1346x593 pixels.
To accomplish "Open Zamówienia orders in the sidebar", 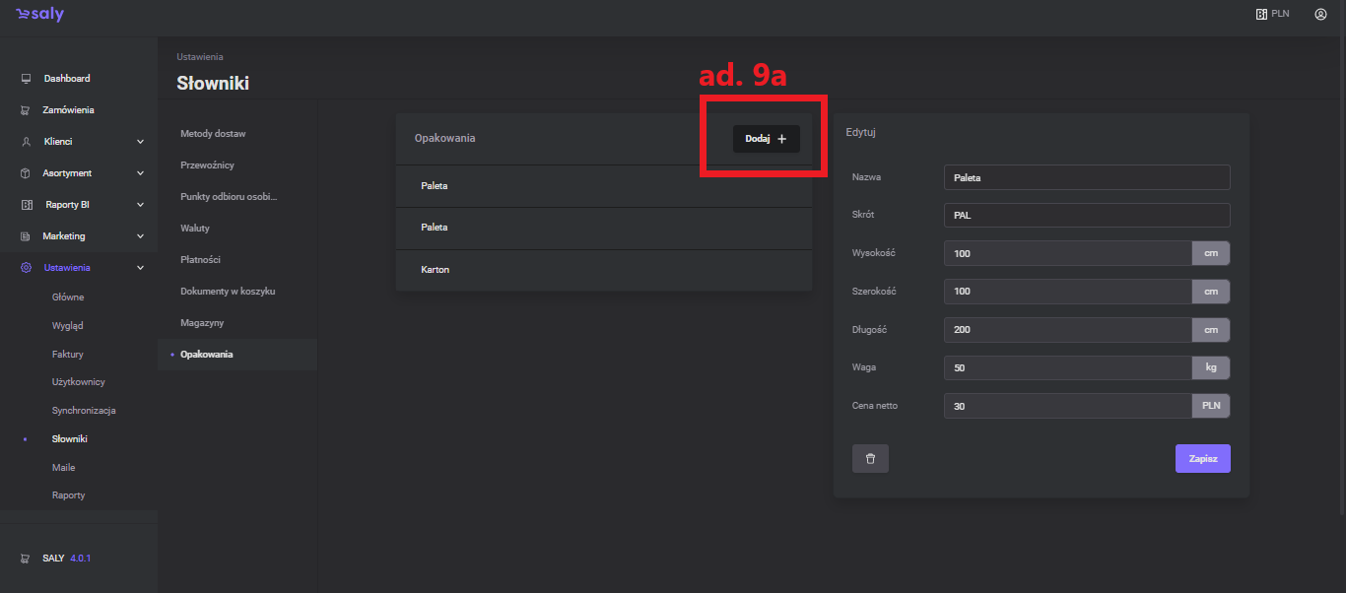I will click(x=68, y=110).
